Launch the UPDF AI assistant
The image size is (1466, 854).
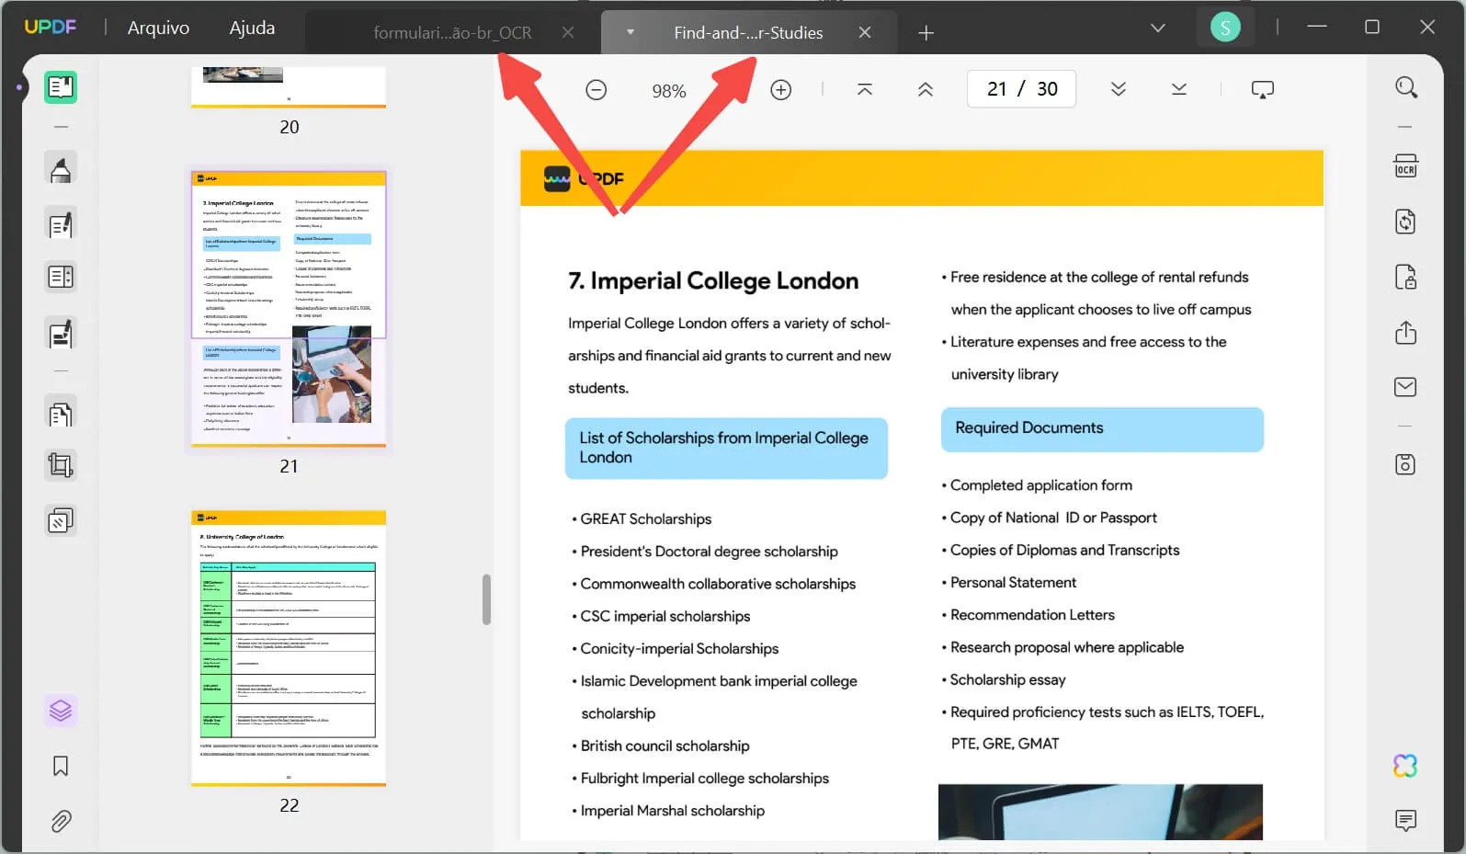pyautogui.click(x=1405, y=766)
